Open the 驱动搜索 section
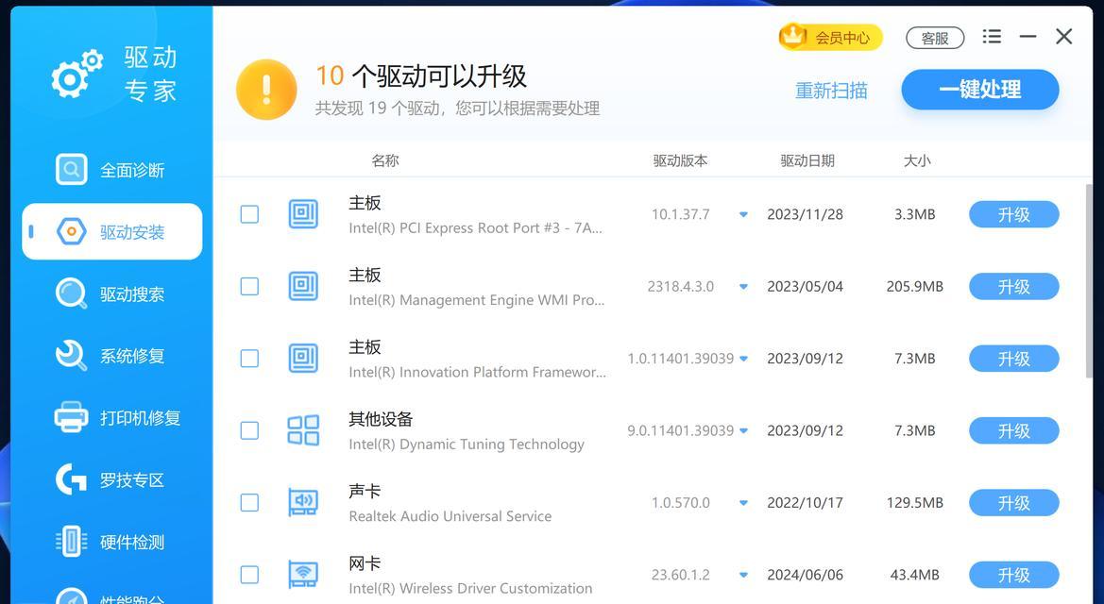 tap(112, 294)
